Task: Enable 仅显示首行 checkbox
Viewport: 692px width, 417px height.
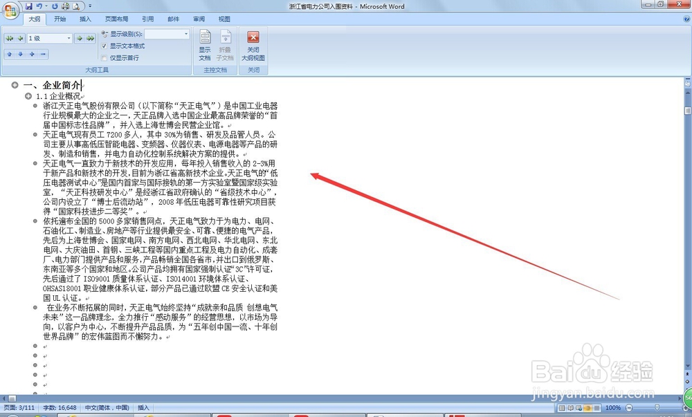Action: (x=104, y=58)
